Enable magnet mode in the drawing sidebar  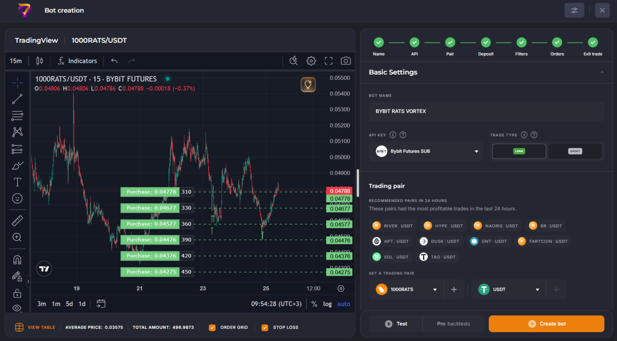pos(17,260)
